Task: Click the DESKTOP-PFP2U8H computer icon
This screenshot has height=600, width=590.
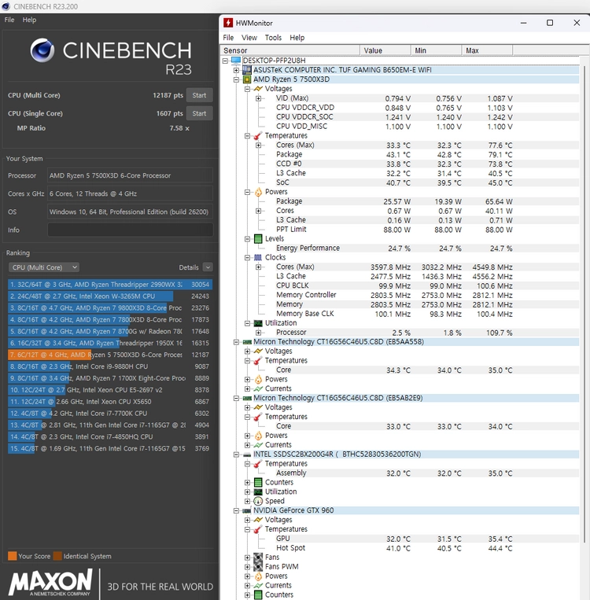Action: 236,61
